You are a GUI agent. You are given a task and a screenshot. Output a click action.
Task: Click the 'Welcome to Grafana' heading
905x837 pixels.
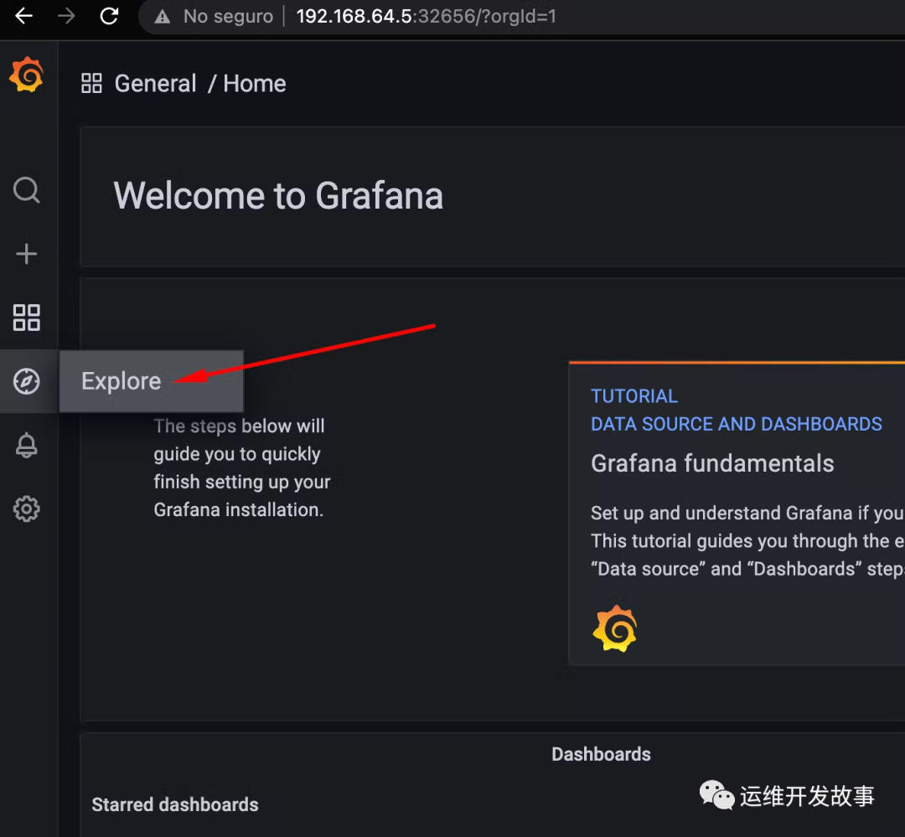click(278, 196)
